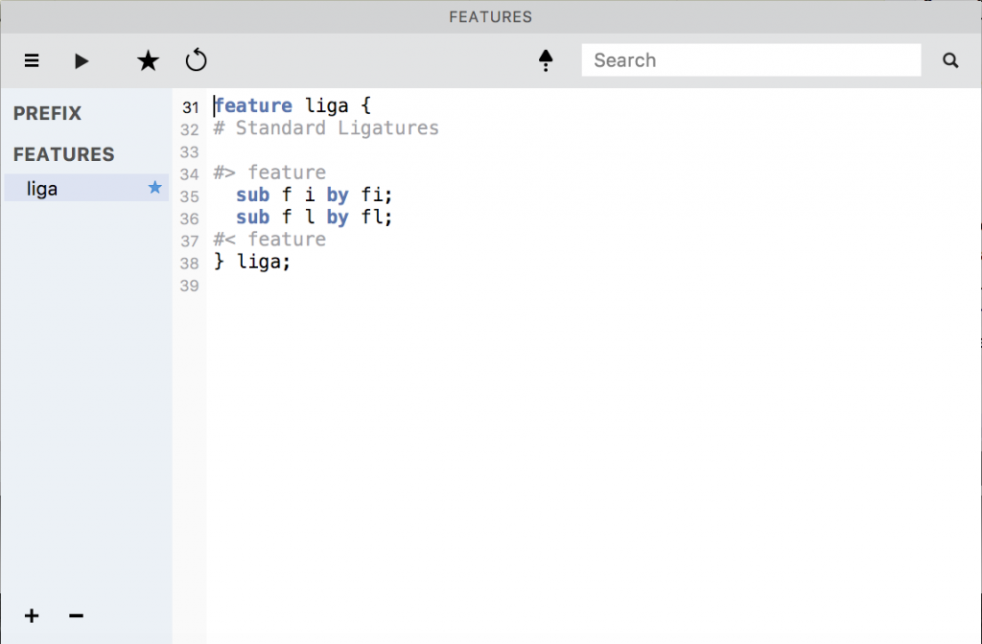The width and height of the screenshot is (982, 644).
Task: Click the circular reset arrow icon
Action: pos(196,61)
